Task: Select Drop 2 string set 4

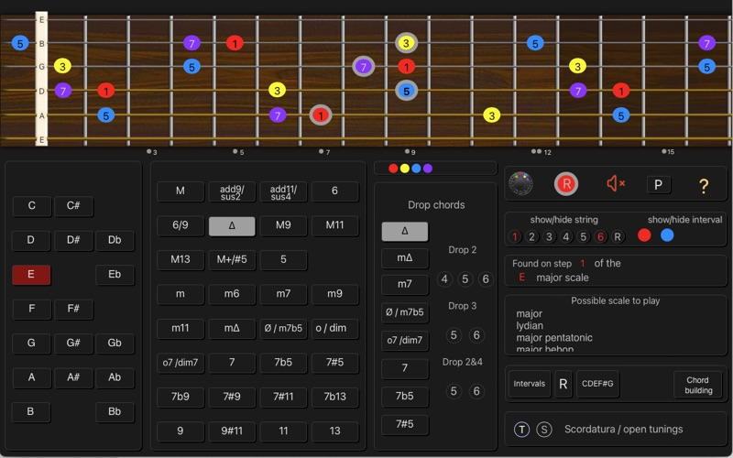Action: pyautogui.click(x=444, y=279)
